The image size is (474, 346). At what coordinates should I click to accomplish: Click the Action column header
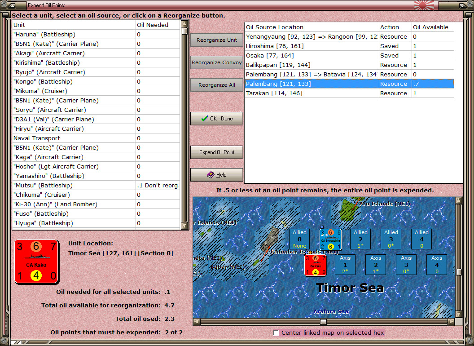[395, 27]
